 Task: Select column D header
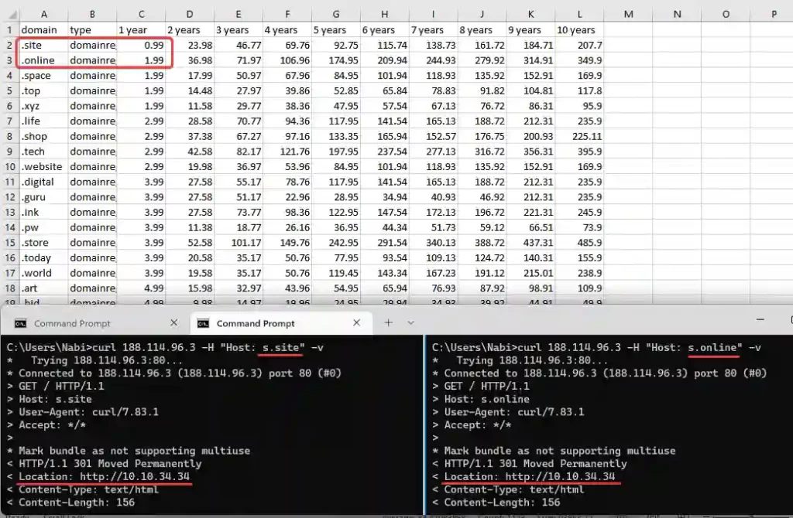pos(190,15)
